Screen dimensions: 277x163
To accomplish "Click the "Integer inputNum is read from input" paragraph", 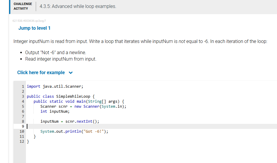I will tap(140, 41).
